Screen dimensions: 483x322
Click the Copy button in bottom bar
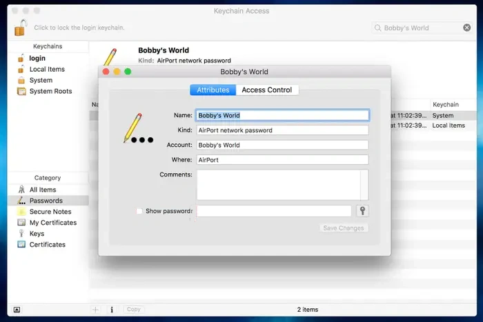pos(134,310)
